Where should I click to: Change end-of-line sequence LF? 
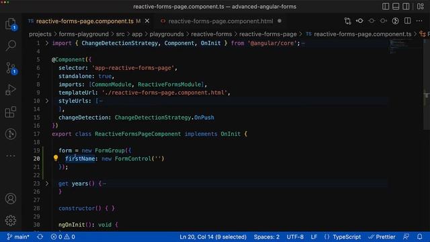(x=314, y=237)
